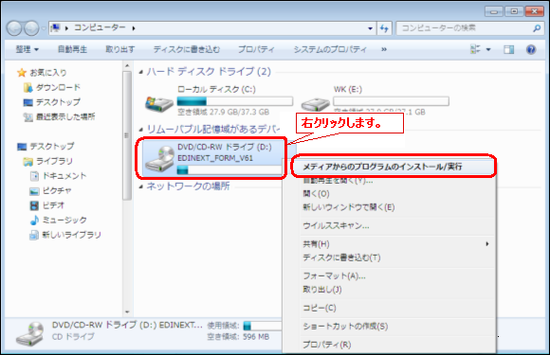Screen dimensions: 550x355
Task: Click the ライブラリ folder icon
Action: pos(27,161)
